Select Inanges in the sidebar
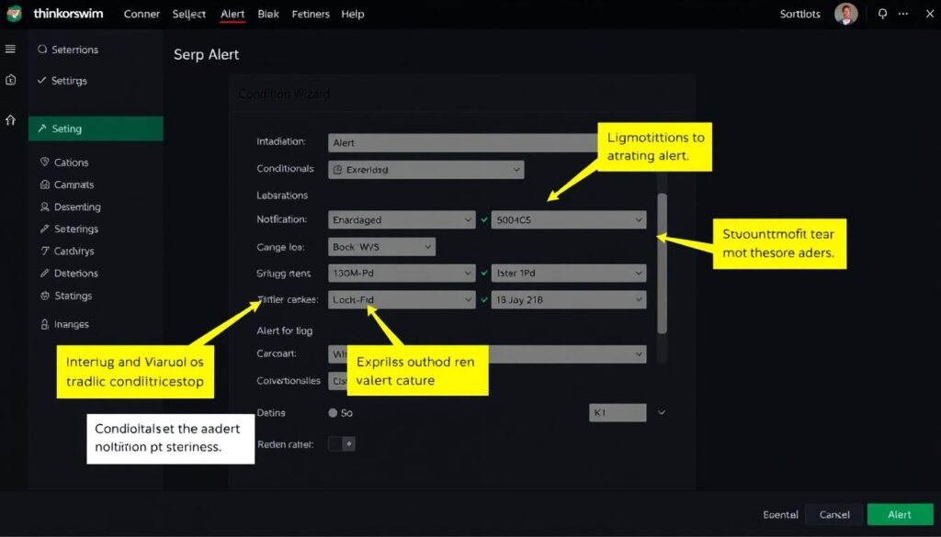Image resolution: width=941 pixels, height=537 pixels. (72, 324)
